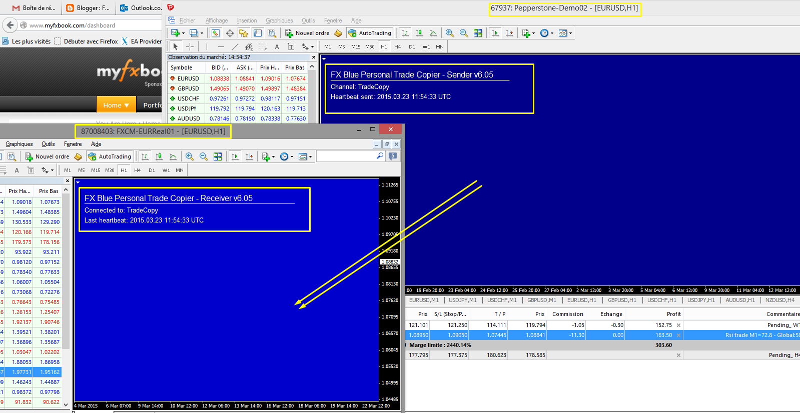
Task: Zoom in on the FXCM chart
Action: tap(190, 156)
